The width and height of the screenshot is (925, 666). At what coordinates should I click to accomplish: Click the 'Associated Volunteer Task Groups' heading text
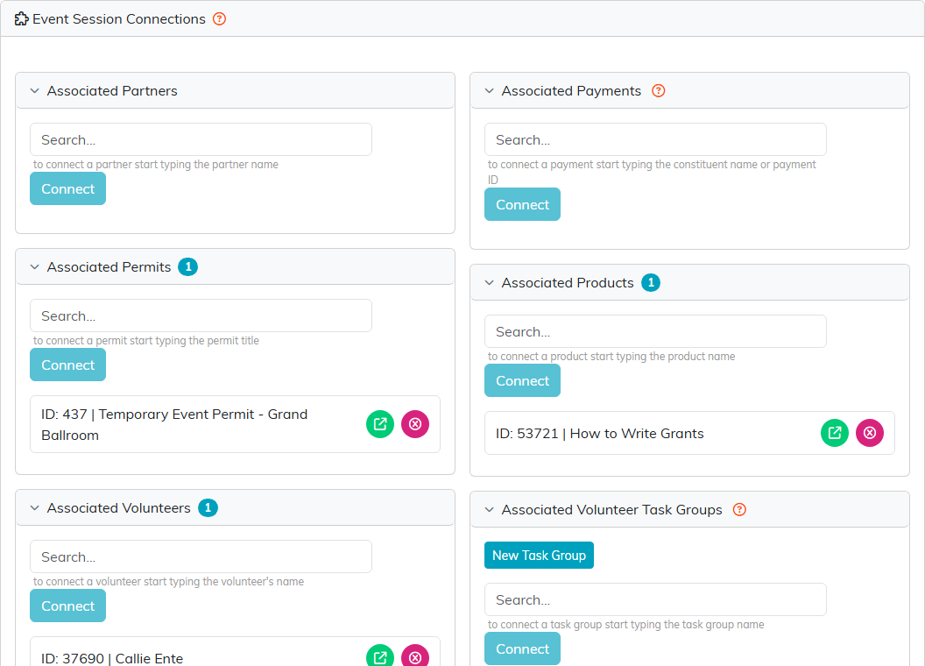tap(611, 509)
